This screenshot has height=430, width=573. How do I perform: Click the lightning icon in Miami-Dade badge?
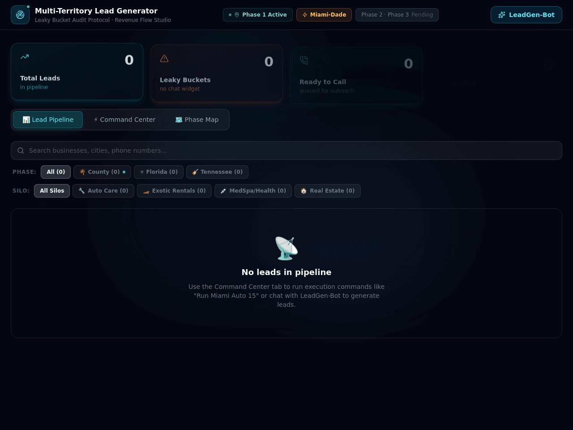[305, 15]
